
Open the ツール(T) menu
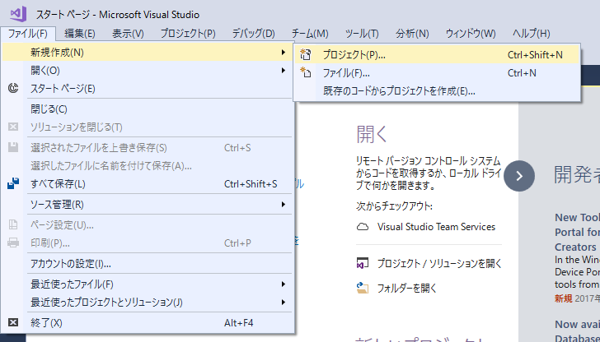coord(362,34)
